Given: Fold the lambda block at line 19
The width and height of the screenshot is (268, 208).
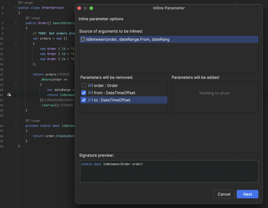Looking at the screenshot, I should tap(16, 84).
